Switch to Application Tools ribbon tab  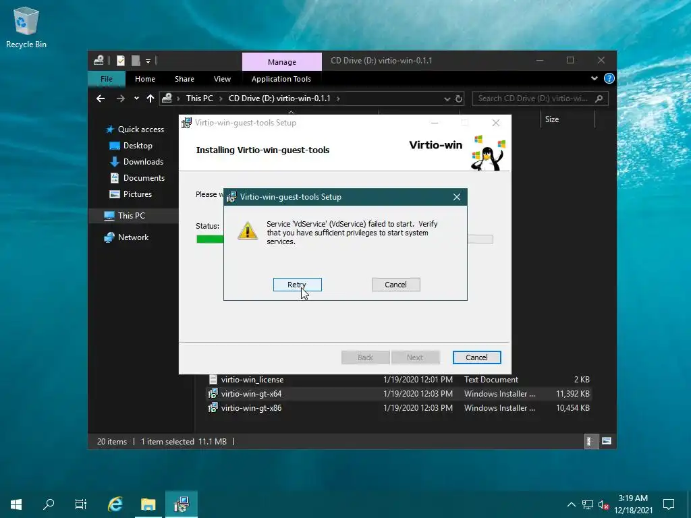pyautogui.click(x=281, y=79)
